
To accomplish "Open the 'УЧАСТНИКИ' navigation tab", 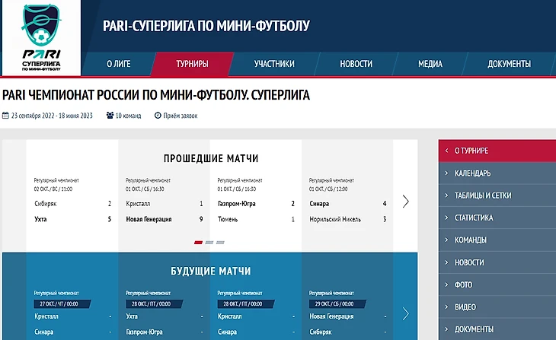I will (x=274, y=64).
